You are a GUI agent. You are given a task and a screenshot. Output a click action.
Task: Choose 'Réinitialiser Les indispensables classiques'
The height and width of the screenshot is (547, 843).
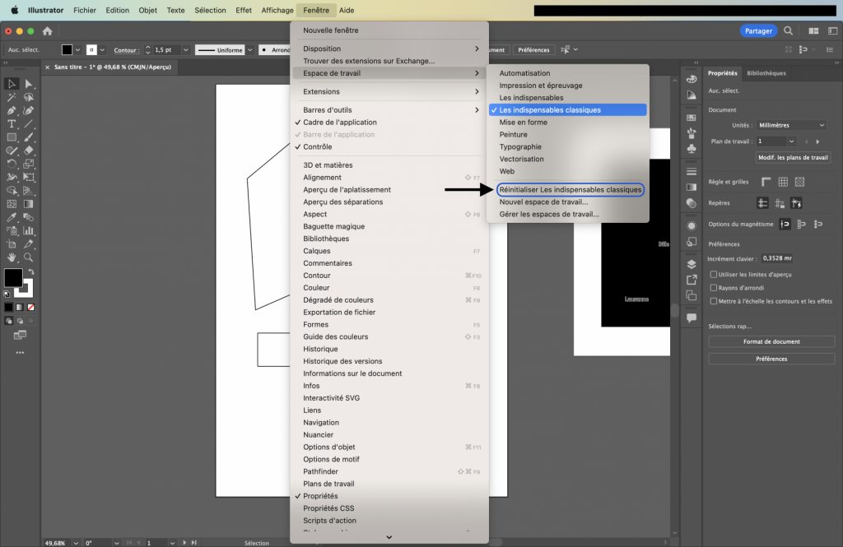pyautogui.click(x=571, y=190)
